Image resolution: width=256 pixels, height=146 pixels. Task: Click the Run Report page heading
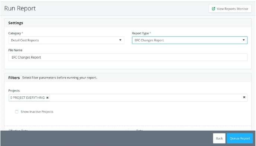(x=20, y=8)
